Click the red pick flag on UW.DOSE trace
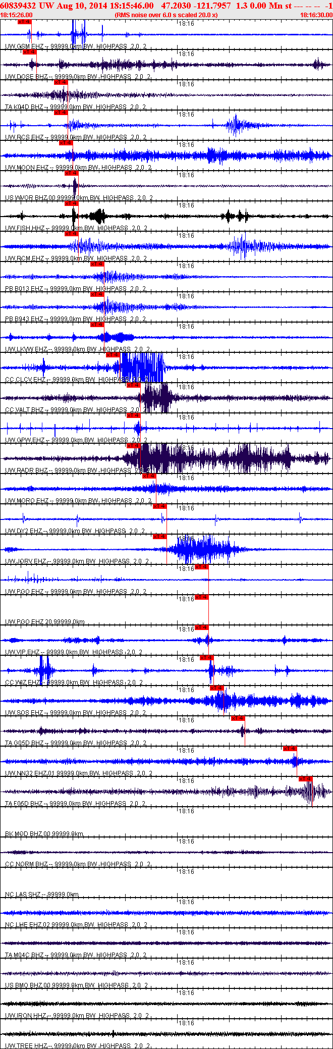Screen dimensions: 333x1049 [x=30, y=52]
